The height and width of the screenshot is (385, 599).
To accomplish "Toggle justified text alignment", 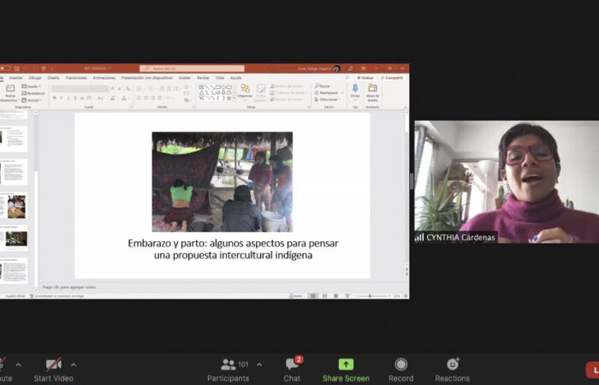I will click(x=160, y=98).
